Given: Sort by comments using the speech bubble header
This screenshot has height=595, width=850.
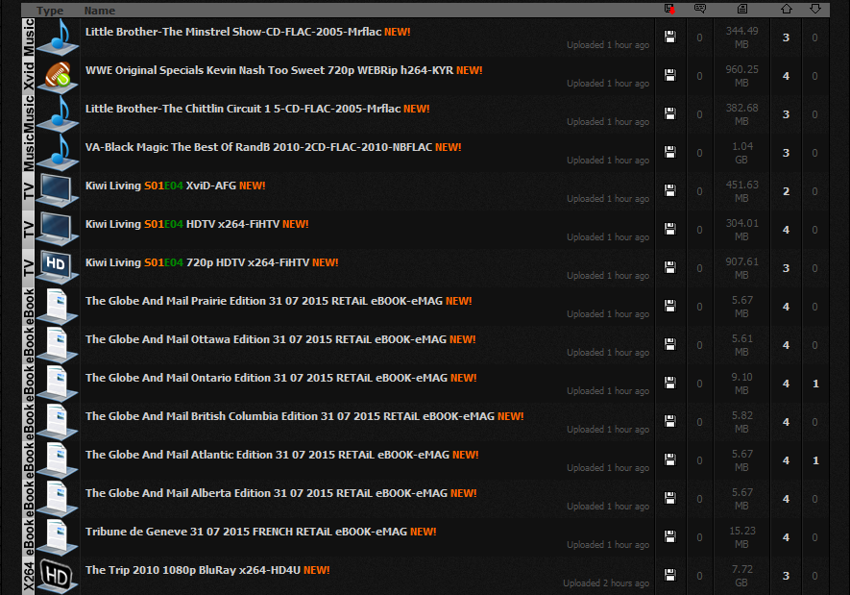Looking at the screenshot, I should click(700, 9).
